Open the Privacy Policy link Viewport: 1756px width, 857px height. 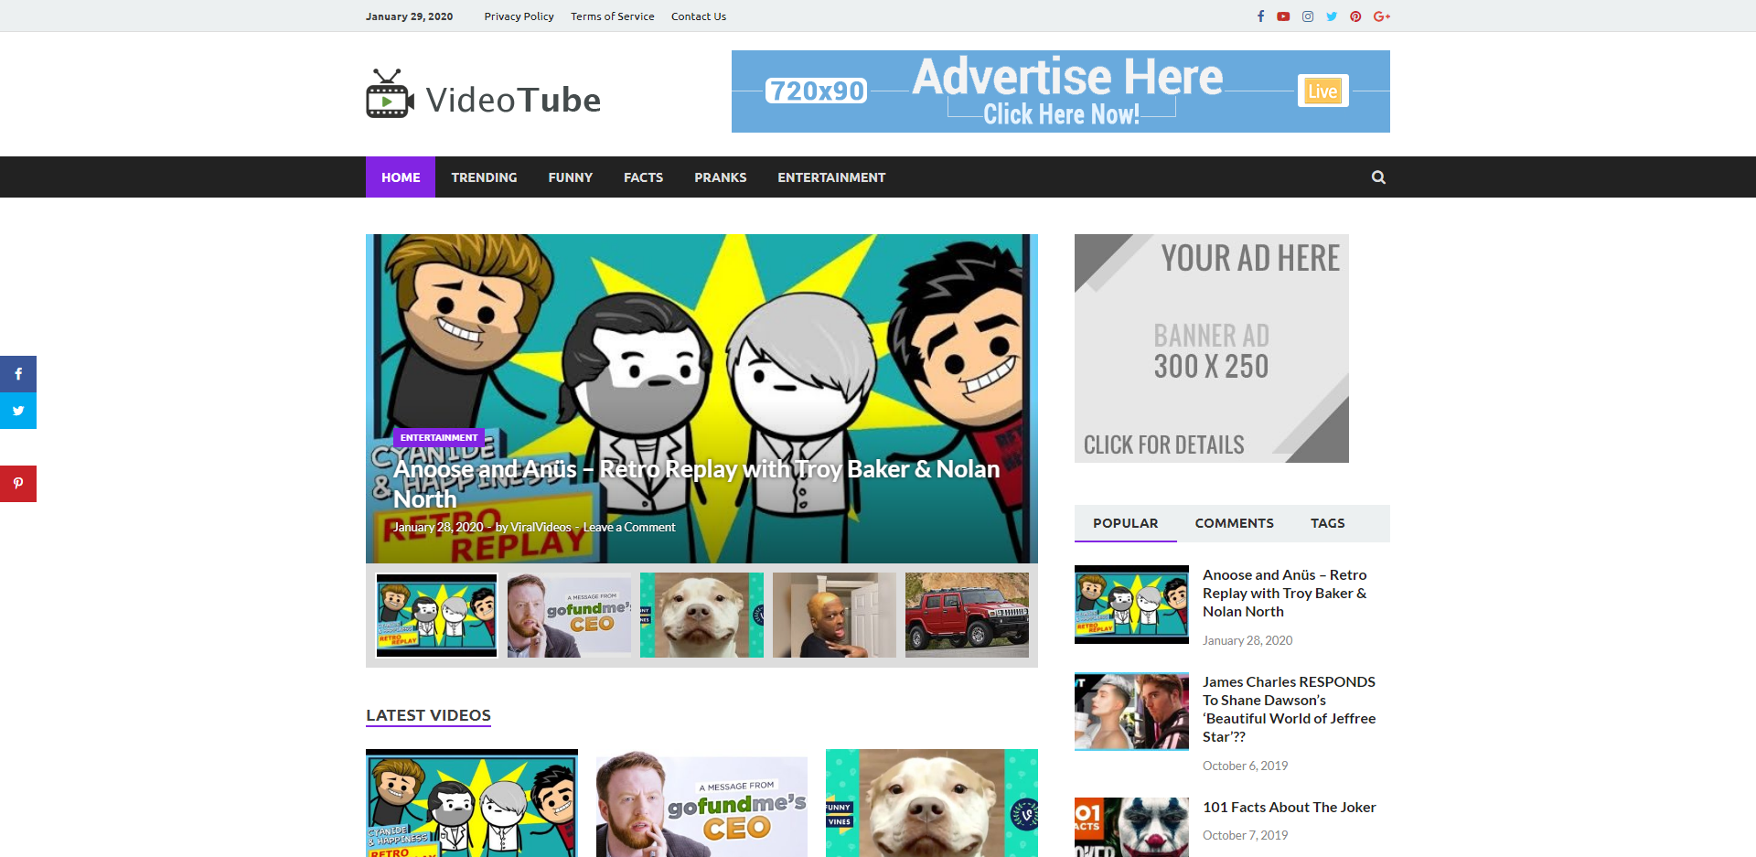(519, 16)
